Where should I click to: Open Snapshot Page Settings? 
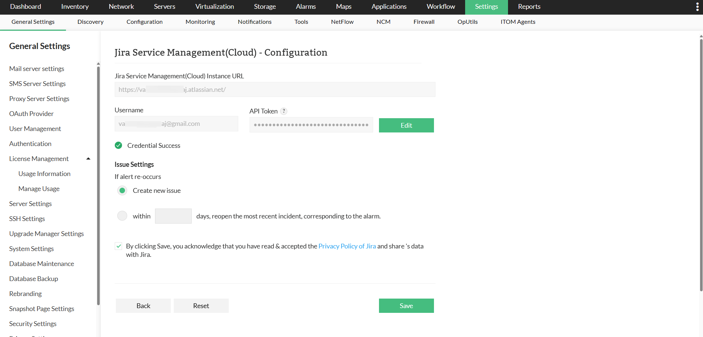[42, 309]
